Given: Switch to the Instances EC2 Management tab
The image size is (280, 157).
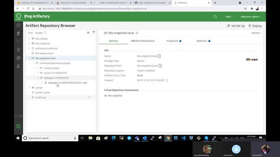Looking at the screenshot, I should pos(35,3).
